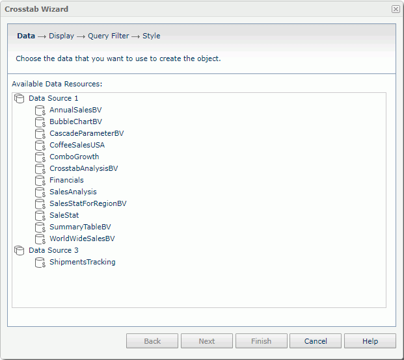Choose SalesStatForRegionBV from the list
The height and width of the screenshot is (360, 404).
(88, 204)
